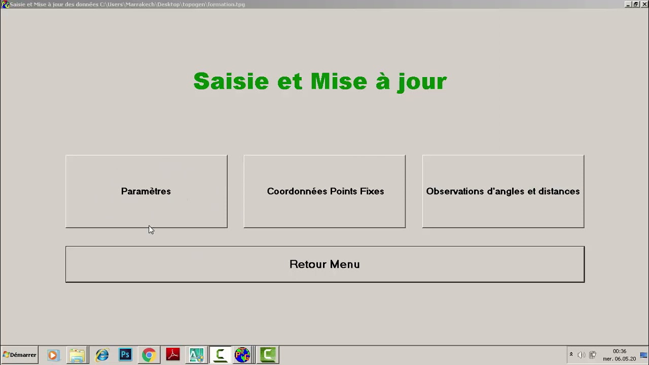Switch to the white Camtasia taskbar icon
The width and height of the screenshot is (649, 365).
click(x=220, y=355)
